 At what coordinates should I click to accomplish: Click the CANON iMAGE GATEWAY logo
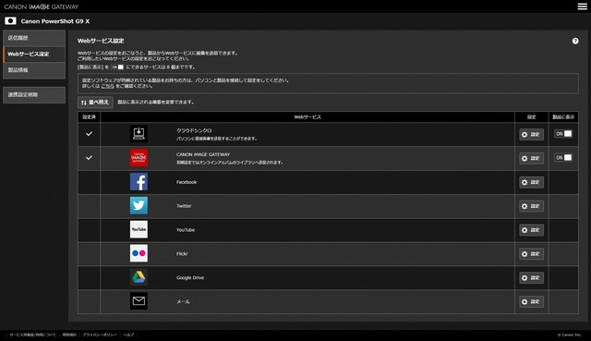[42, 6]
